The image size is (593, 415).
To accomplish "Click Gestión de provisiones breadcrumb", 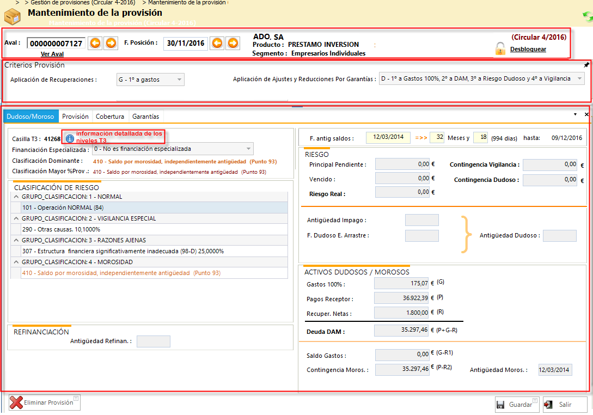I will coord(82,3).
